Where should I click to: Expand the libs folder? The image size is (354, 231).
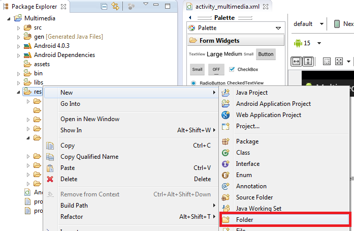(18, 83)
